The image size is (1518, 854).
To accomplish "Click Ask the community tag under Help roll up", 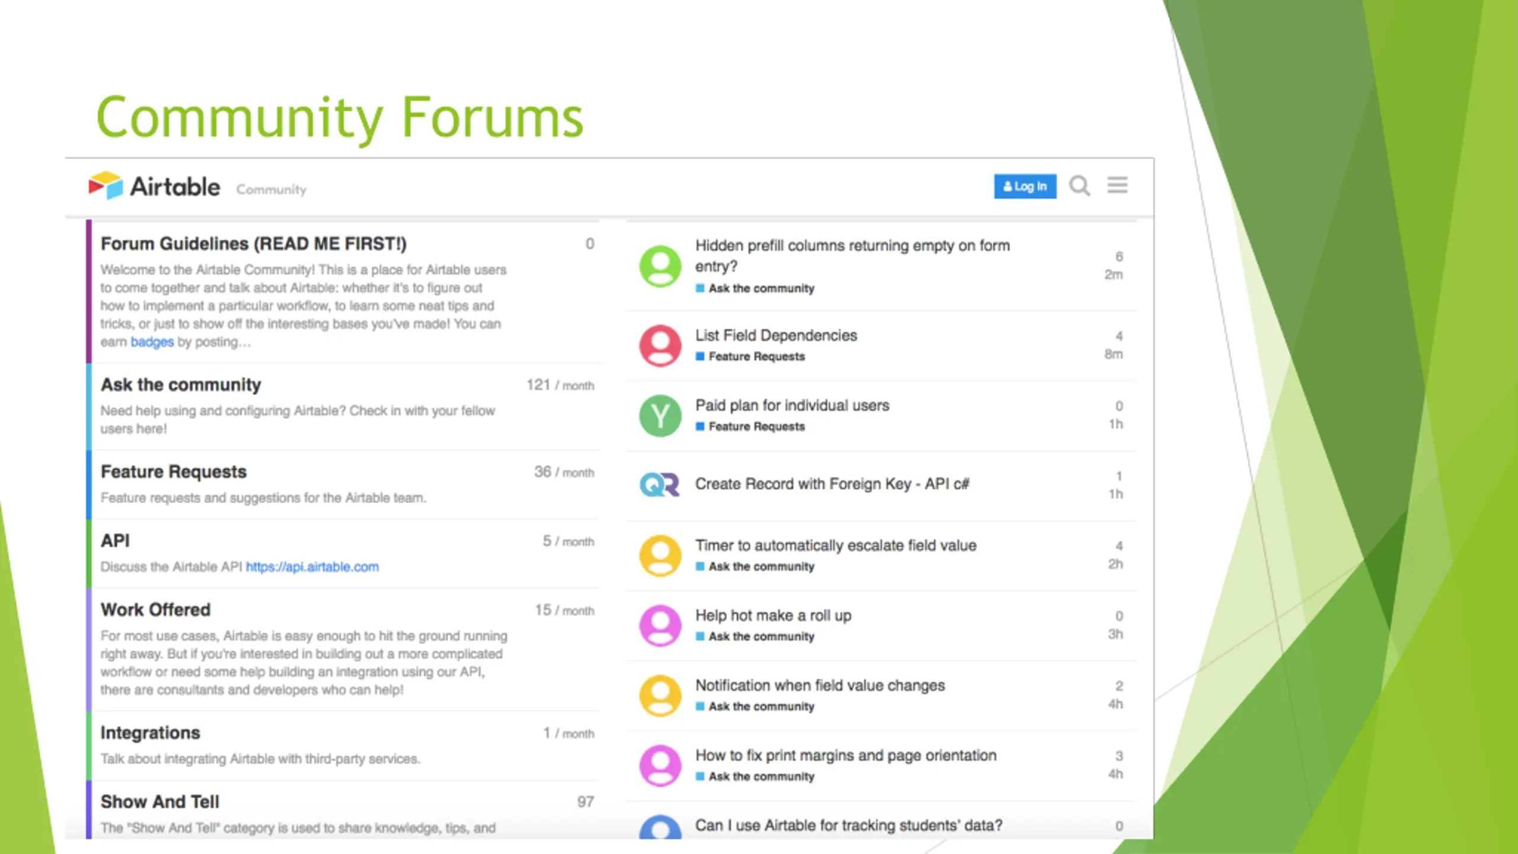I will pyautogui.click(x=755, y=636).
